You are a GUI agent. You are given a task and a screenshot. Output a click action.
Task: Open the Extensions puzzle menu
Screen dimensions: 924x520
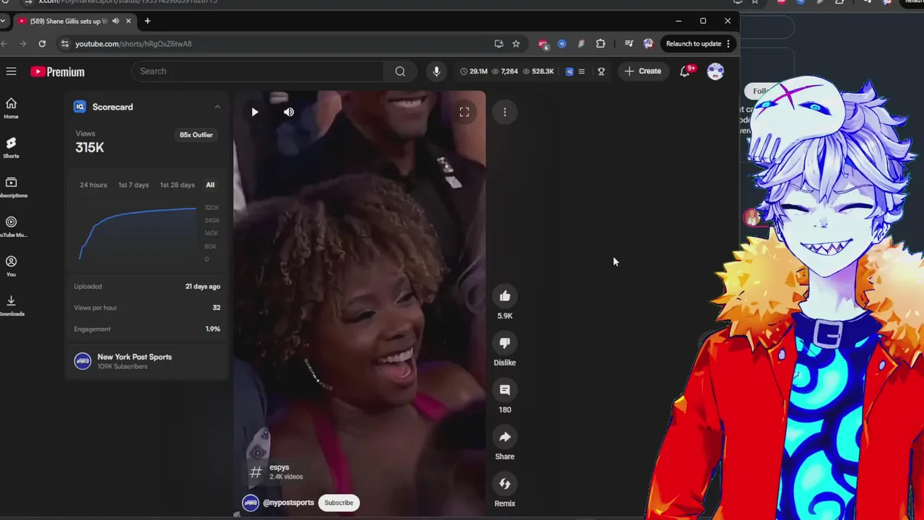pyautogui.click(x=601, y=44)
